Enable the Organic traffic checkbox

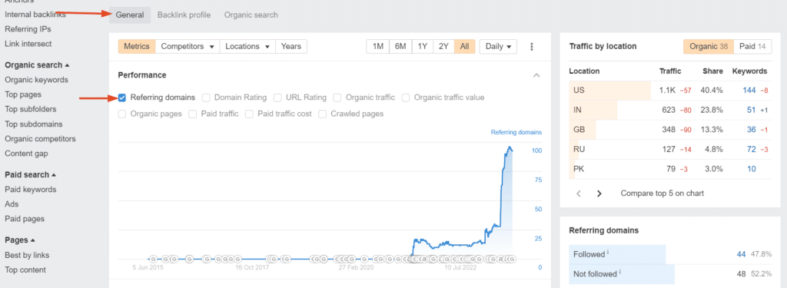click(x=337, y=98)
